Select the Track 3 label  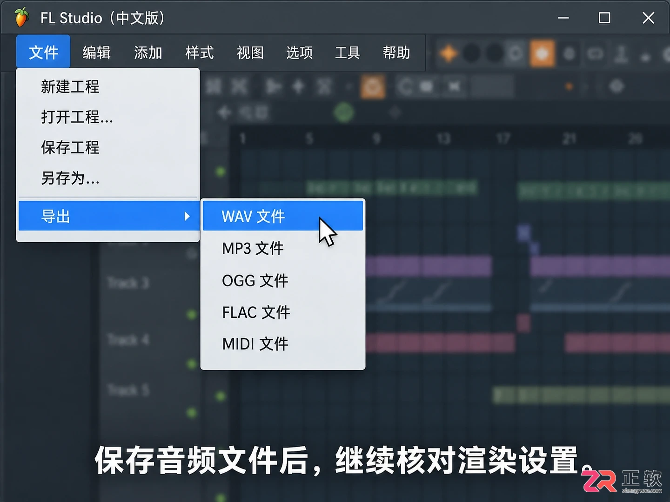(128, 283)
